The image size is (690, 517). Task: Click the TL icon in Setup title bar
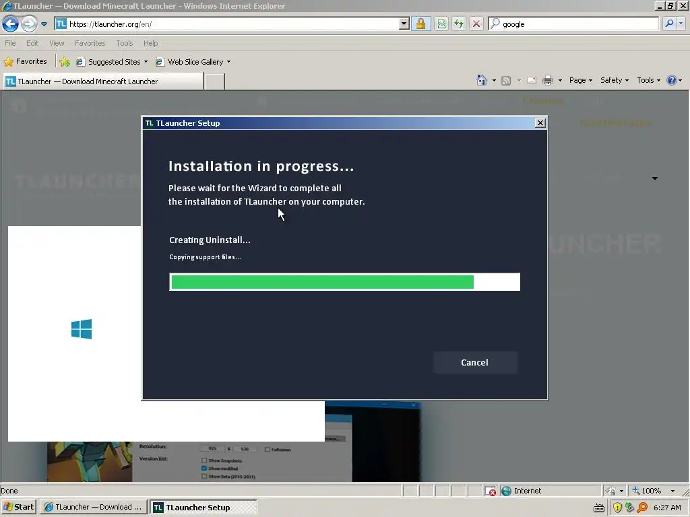(x=149, y=123)
